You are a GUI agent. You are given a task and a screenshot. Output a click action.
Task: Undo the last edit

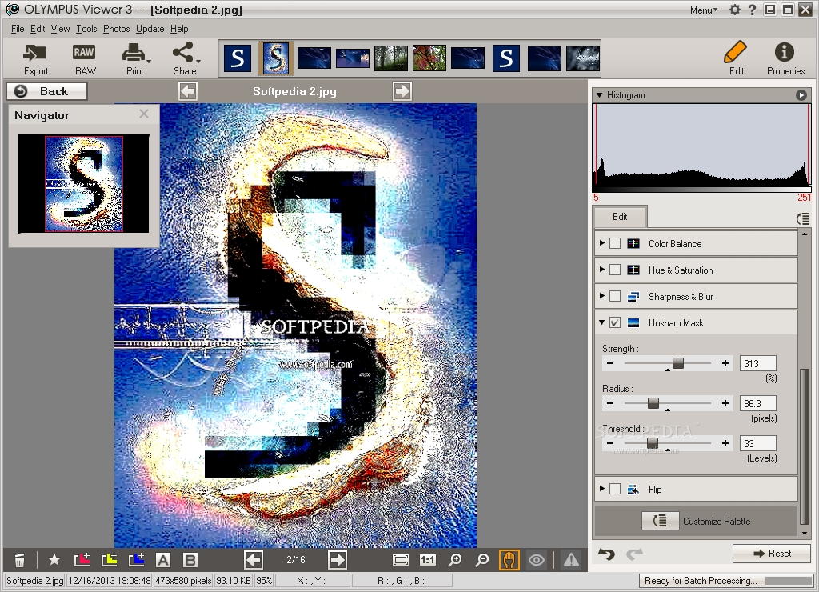pos(606,554)
